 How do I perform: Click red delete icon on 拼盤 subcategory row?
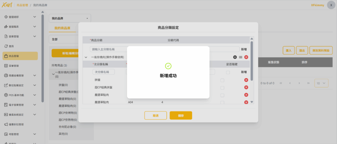246,80
